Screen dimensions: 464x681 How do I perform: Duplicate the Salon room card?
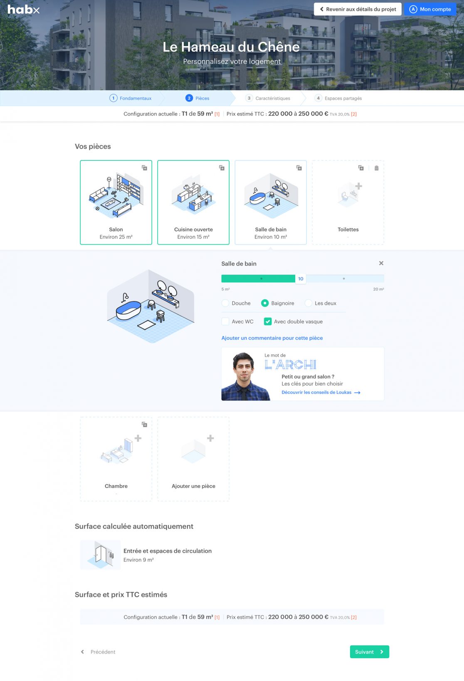[144, 168]
